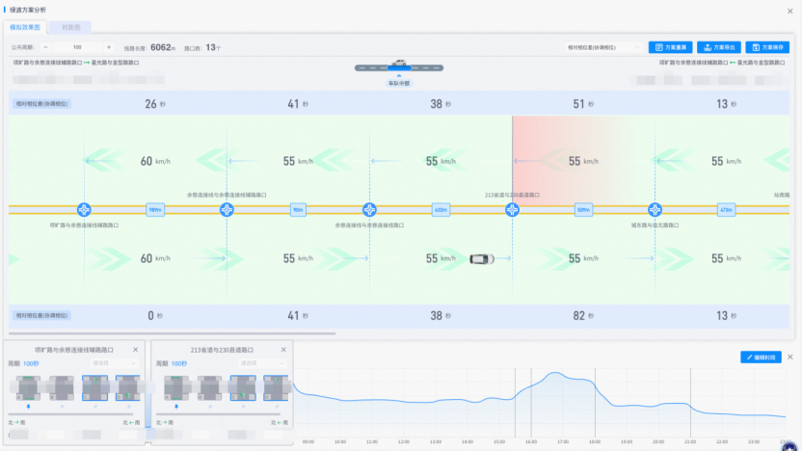Increase the 公共周期 value with plus button
This screenshot has height=451, width=802.
(x=108, y=46)
